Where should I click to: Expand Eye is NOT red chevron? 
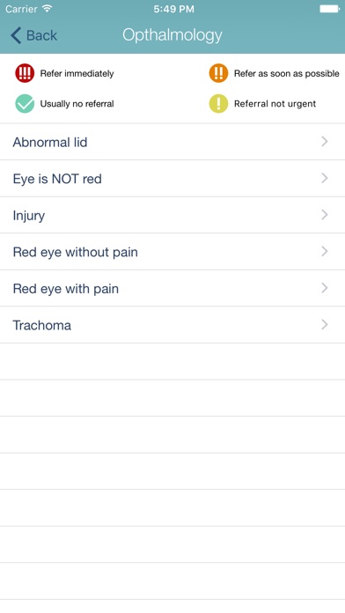click(x=324, y=178)
